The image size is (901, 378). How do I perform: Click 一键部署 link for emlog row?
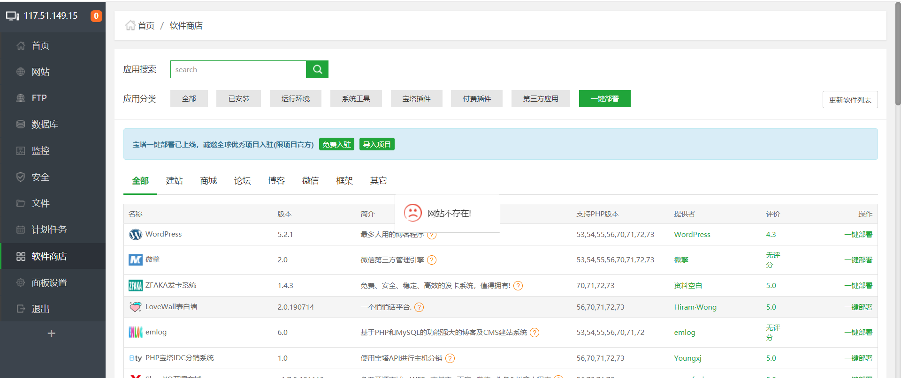(858, 332)
